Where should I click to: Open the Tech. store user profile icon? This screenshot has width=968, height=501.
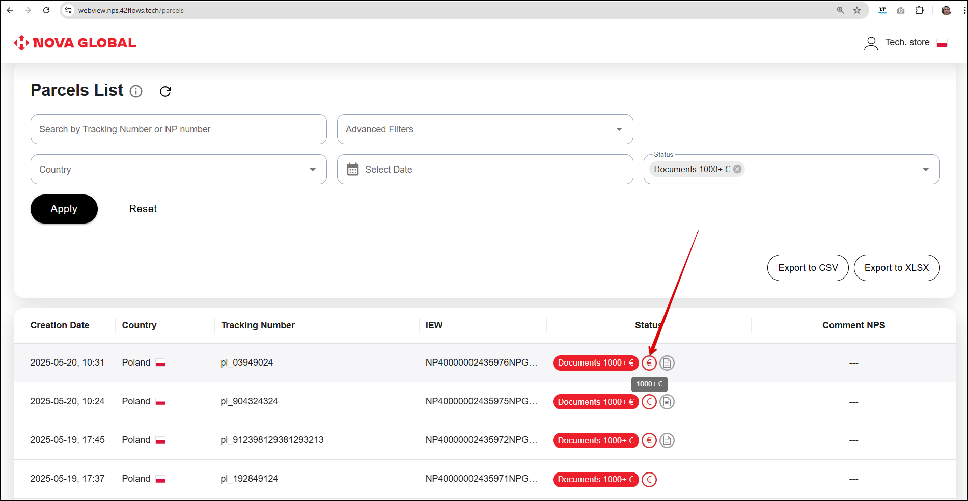point(871,43)
